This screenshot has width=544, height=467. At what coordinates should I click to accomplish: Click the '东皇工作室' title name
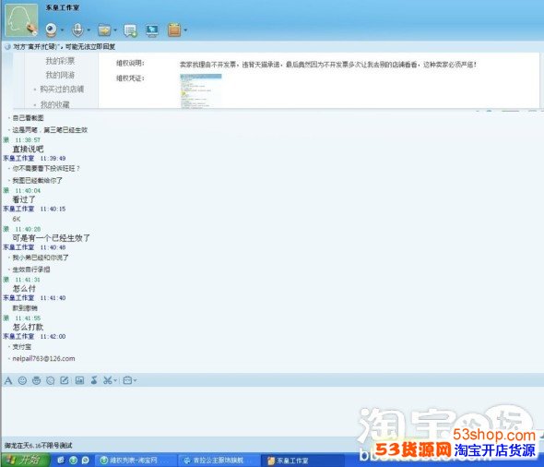63,7
